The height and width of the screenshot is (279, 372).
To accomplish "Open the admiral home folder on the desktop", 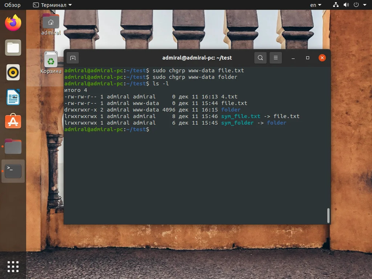I will (50, 21).
